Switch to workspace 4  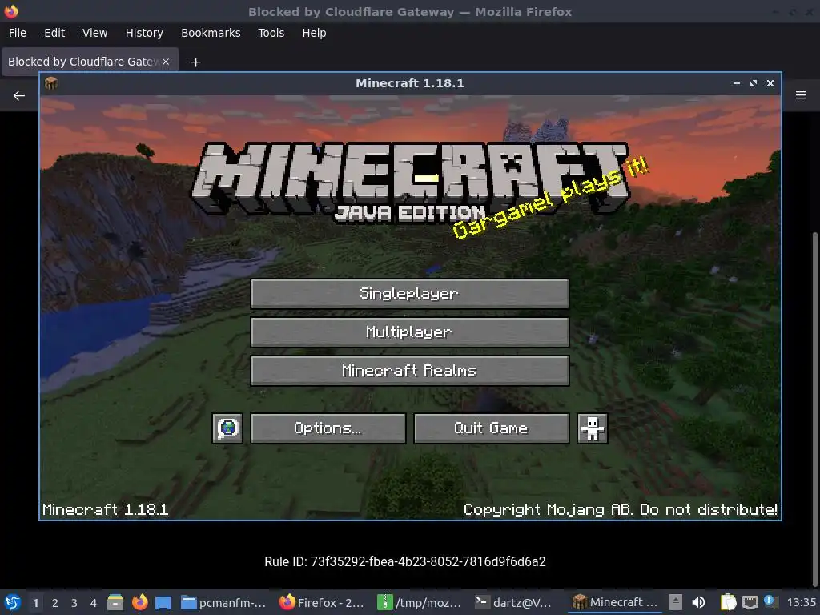(94, 603)
